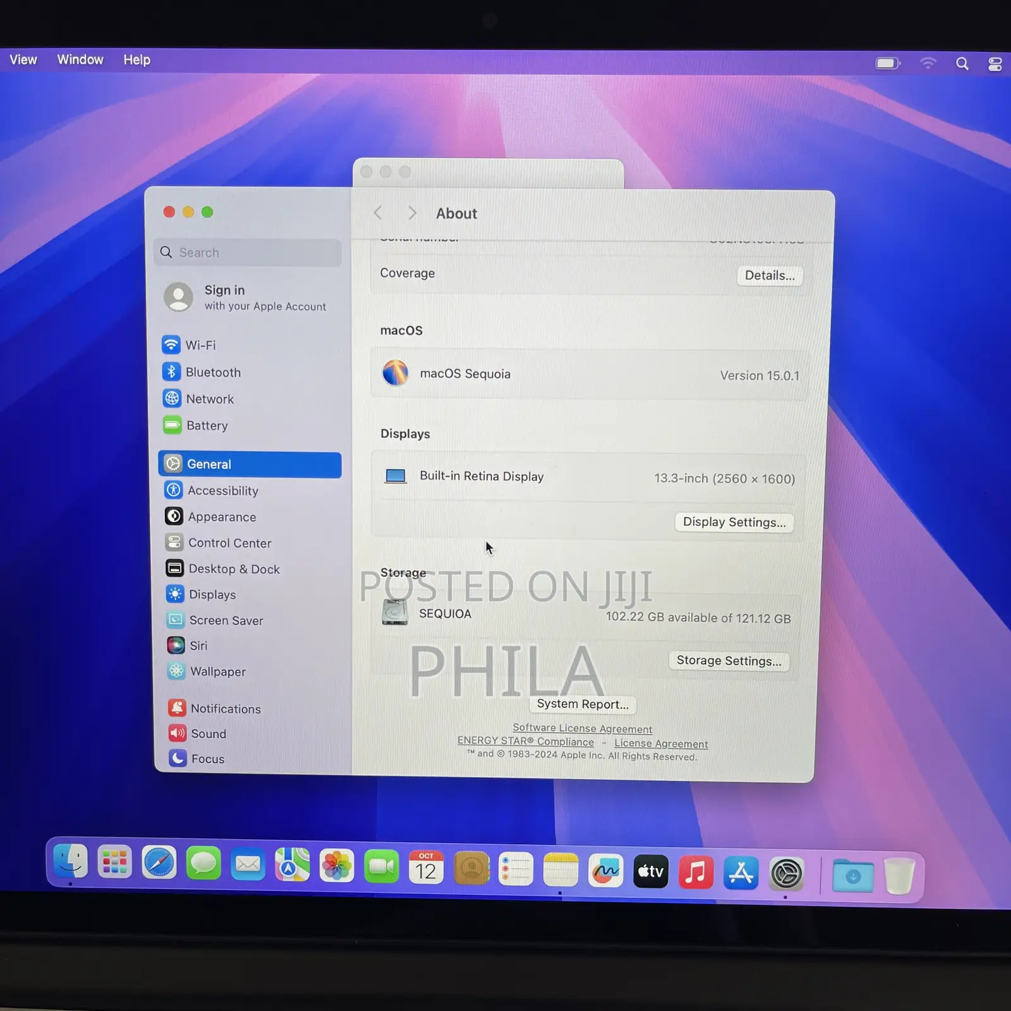Open Control Center in menu bar

pos(995,64)
